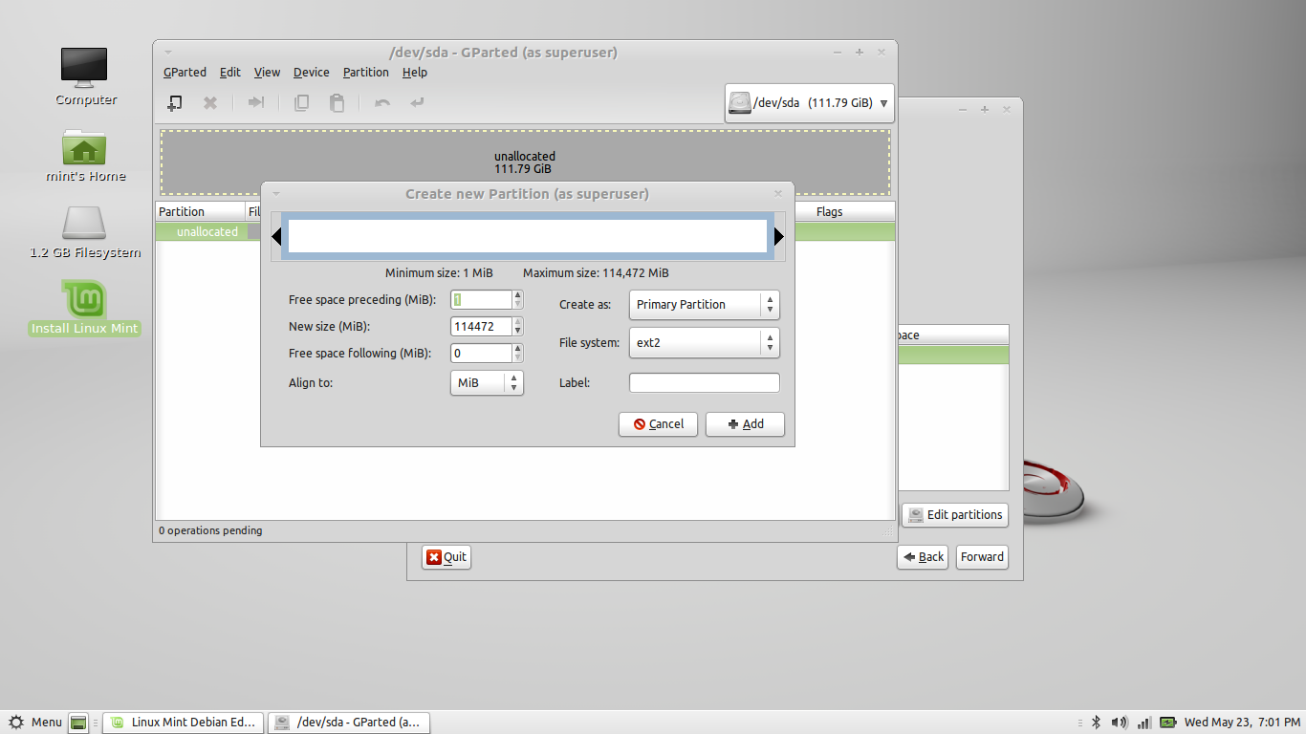Click the network signal tray icon
Screen dimensions: 1306x734
tap(1144, 723)
